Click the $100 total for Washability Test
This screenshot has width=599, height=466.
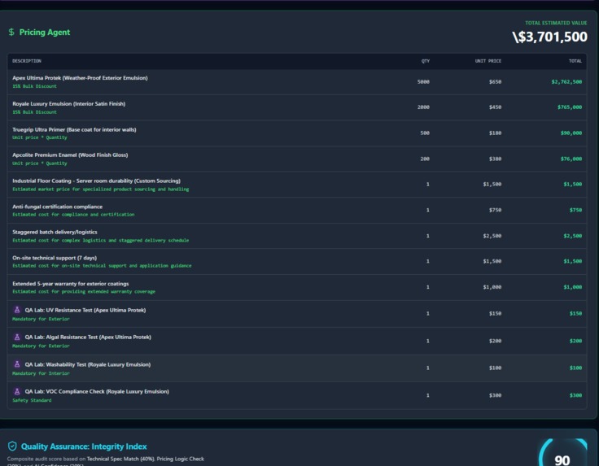coord(575,368)
